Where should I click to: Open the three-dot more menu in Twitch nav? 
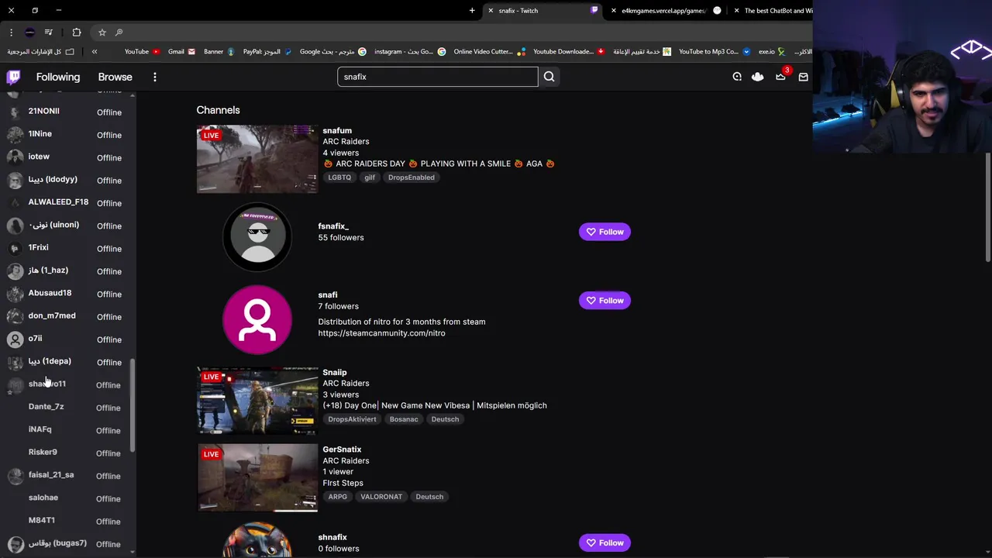[x=155, y=77]
